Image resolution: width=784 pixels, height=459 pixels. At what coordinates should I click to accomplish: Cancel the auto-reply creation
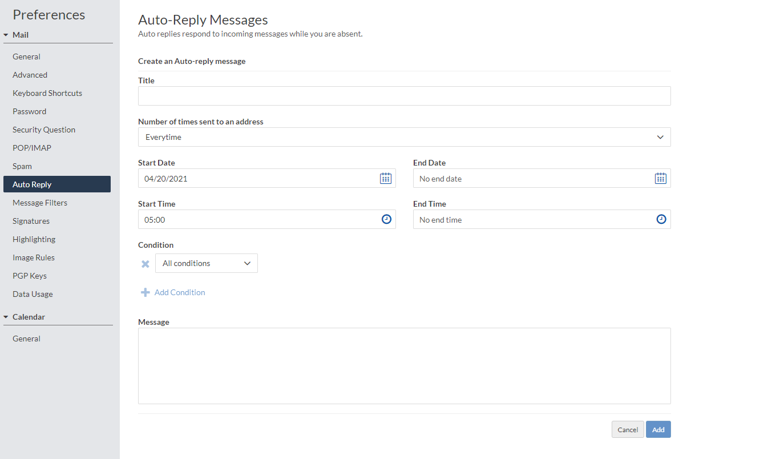[627, 429]
